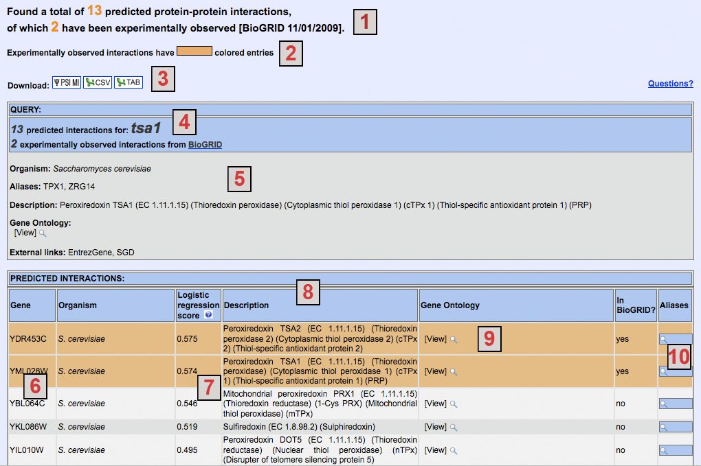701x466 pixels.
Task: Download results as TAB file
Action: click(129, 83)
